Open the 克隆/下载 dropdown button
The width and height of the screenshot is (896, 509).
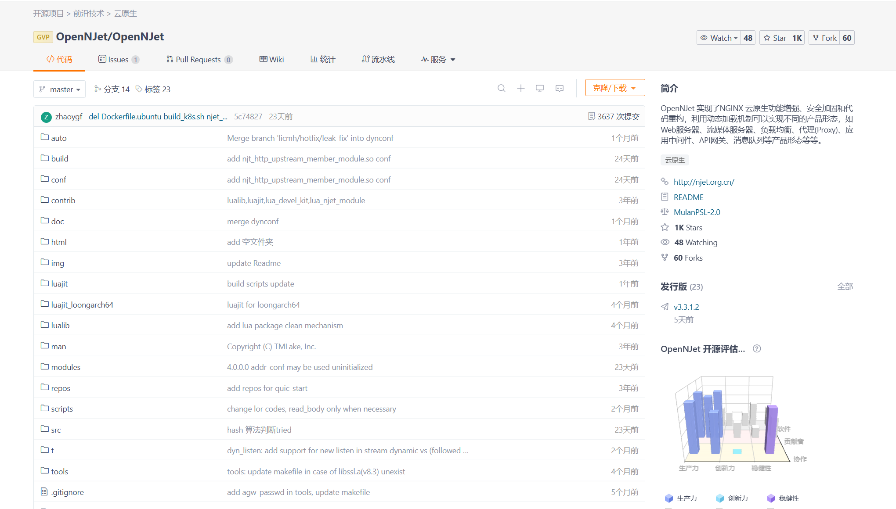(x=614, y=88)
